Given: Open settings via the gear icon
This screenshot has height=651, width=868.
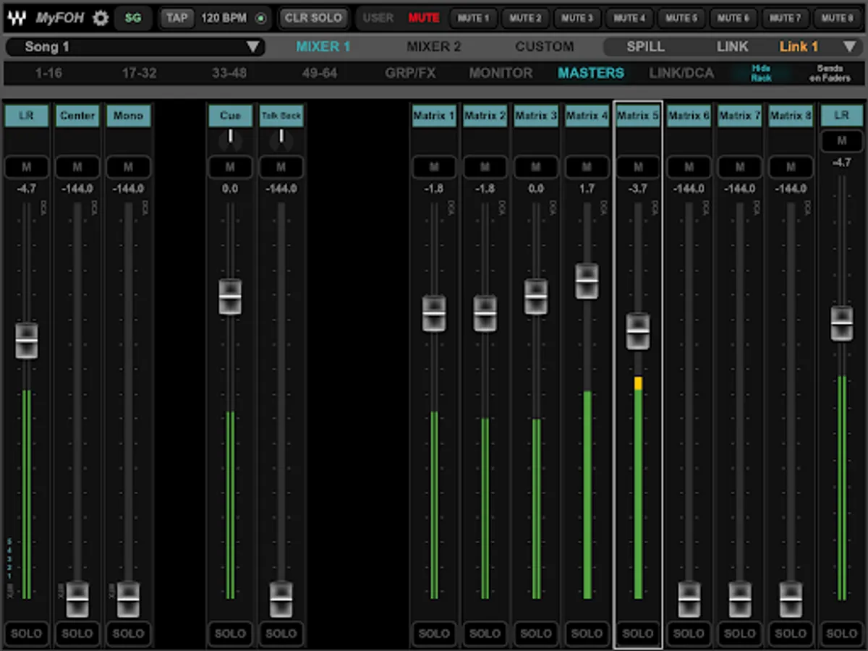Looking at the screenshot, I should pyautogui.click(x=101, y=18).
